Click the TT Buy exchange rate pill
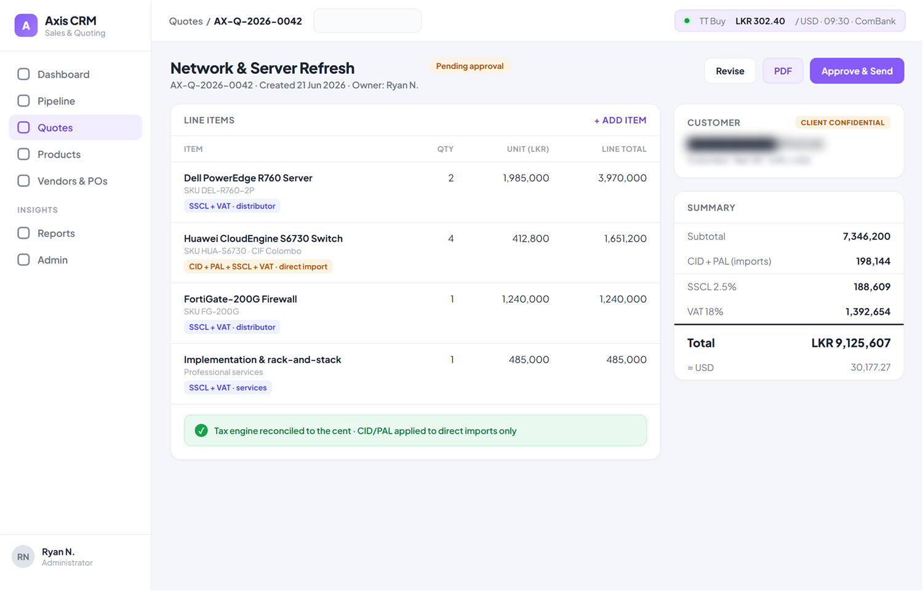The image size is (923, 591). (790, 21)
